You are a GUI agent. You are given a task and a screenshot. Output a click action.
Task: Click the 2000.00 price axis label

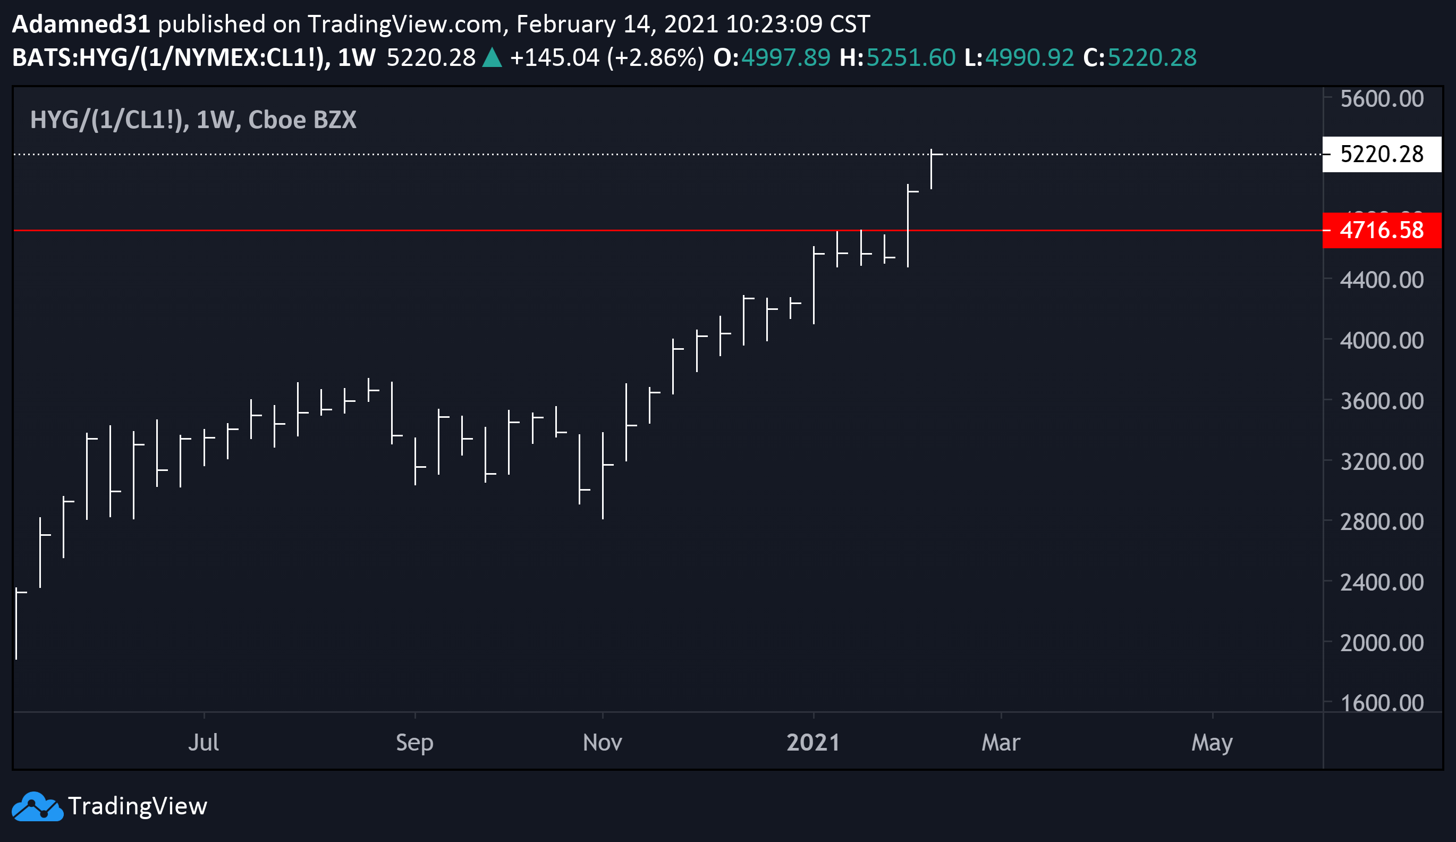point(1382,643)
